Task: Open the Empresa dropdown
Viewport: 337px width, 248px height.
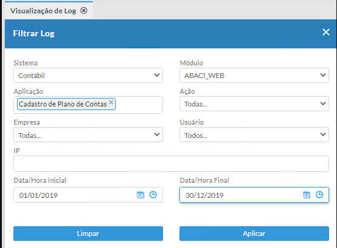Action: (88, 135)
